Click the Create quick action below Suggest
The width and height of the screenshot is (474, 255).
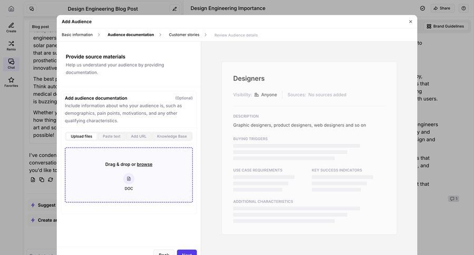point(44,220)
